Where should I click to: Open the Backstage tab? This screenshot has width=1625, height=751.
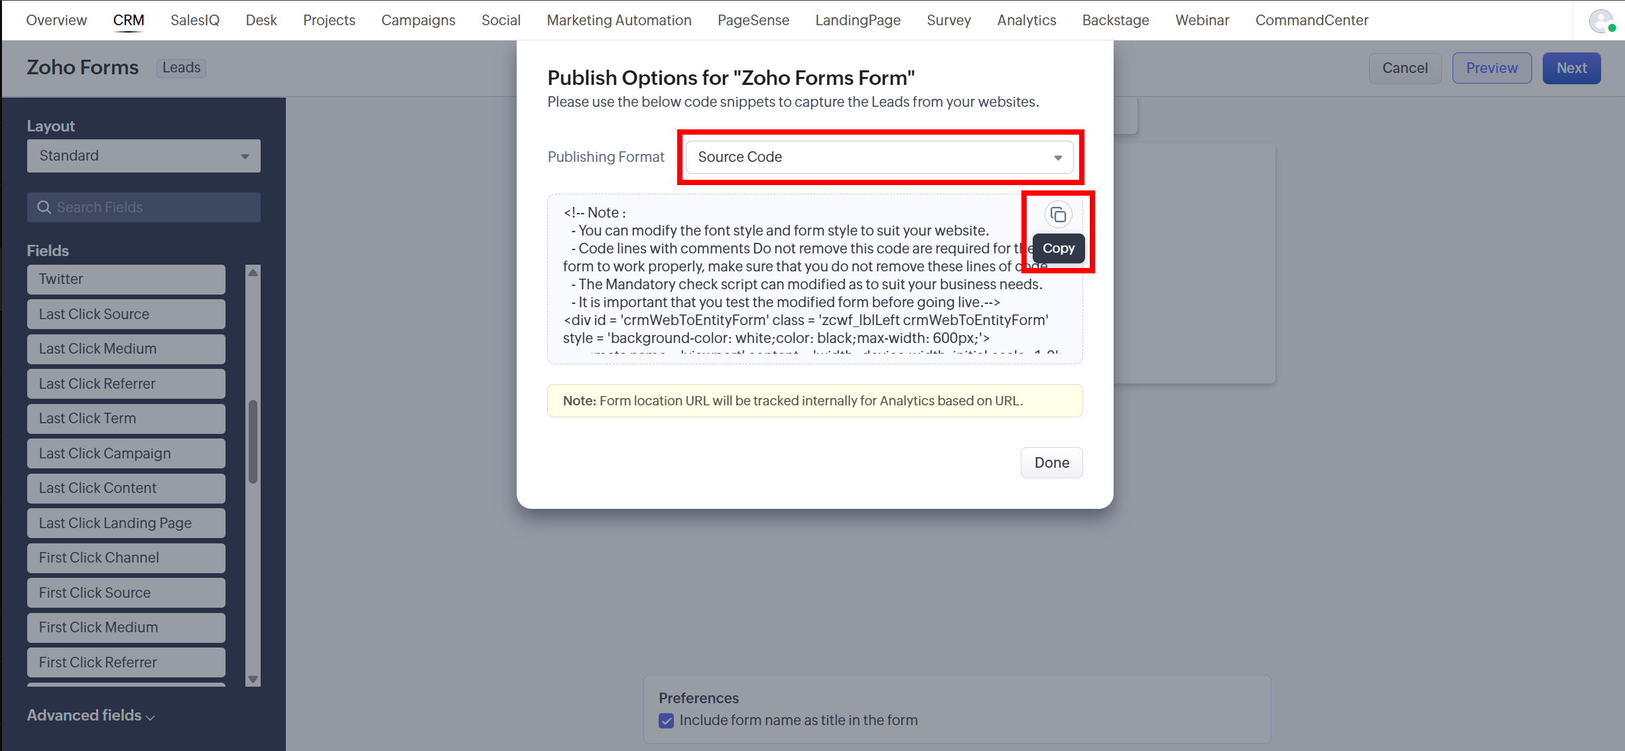click(x=1116, y=21)
